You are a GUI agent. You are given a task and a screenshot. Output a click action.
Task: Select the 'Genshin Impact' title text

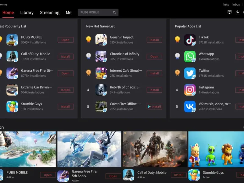click(122, 37)
